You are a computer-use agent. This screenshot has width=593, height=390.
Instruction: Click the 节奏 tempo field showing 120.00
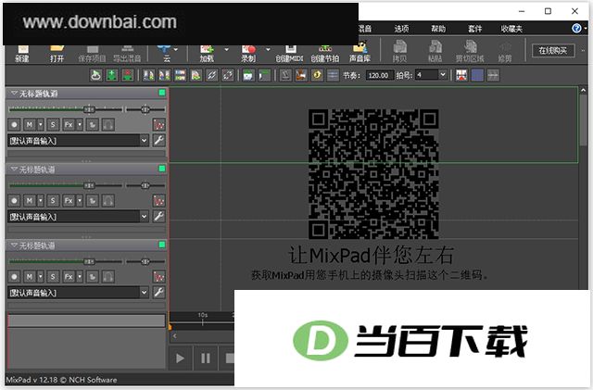click(x=379, y=75)
